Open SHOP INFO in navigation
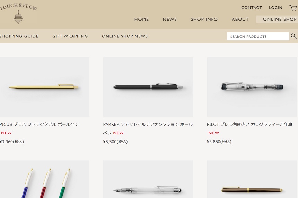 pyautogui.click(x=204, y=19)
